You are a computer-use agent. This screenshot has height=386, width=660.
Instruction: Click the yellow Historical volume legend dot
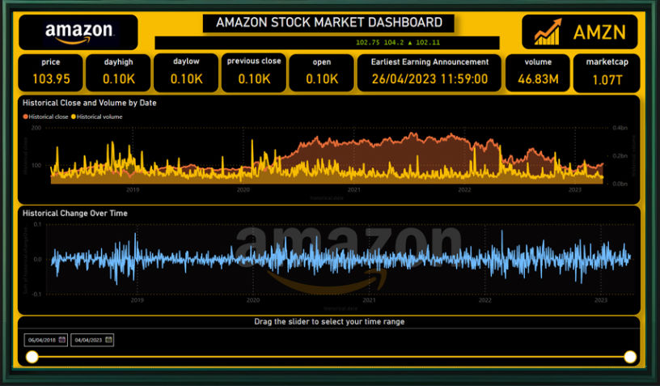(74, 117)
